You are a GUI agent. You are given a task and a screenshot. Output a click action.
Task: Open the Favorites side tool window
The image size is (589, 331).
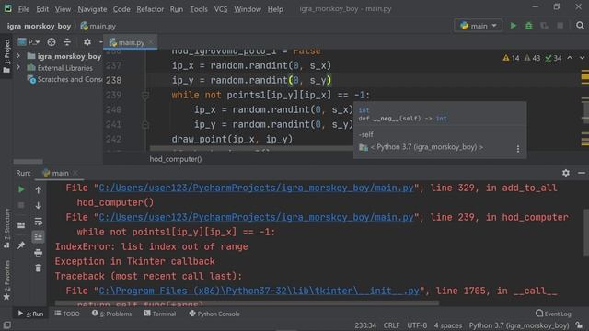[x=6, y=280]
